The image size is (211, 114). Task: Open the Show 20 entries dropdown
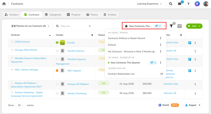coord(20,105)
